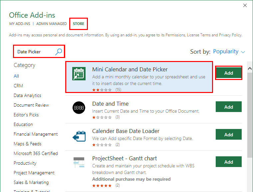Add Calender Base Date Loader add-in
The width and height of the screenshot is (253, 192).
pyautogui.click(x=229, y=134)
